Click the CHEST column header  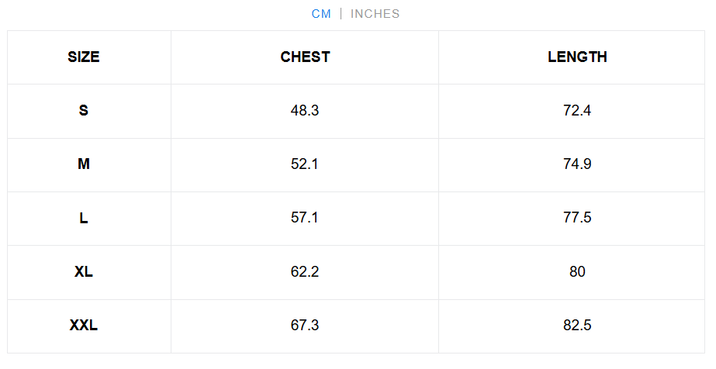click(x=305, y=57)
